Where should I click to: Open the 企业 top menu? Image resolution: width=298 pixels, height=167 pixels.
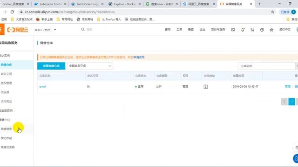tap(203, 30)
